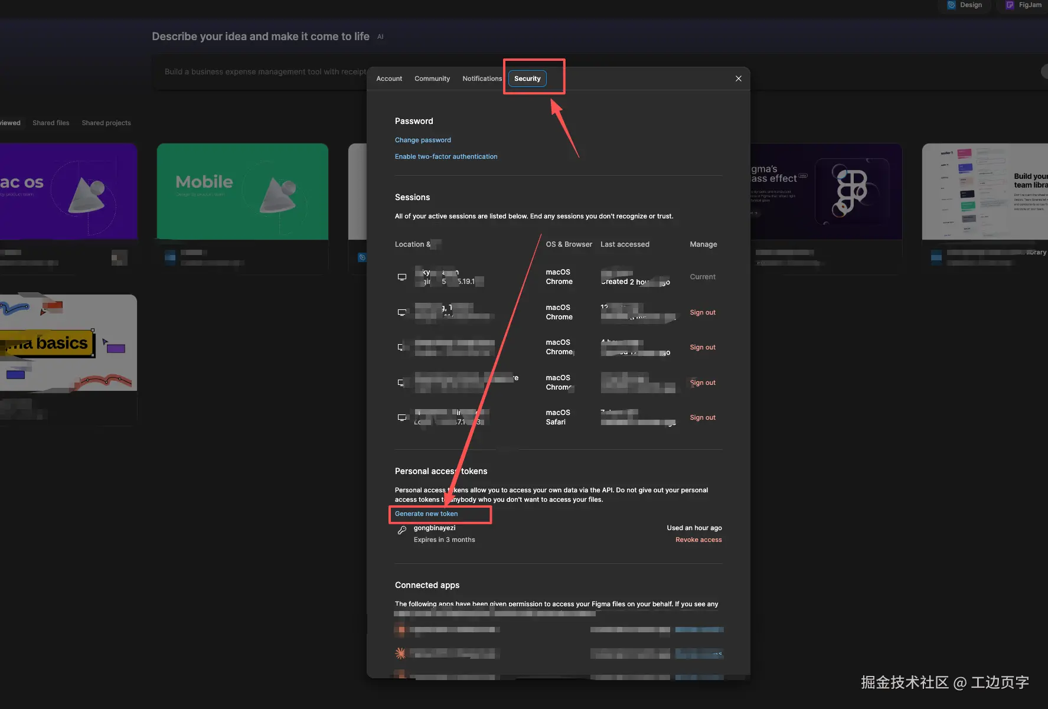
Task: Close the settings dialog with the X
Action: tap(738, 79)
